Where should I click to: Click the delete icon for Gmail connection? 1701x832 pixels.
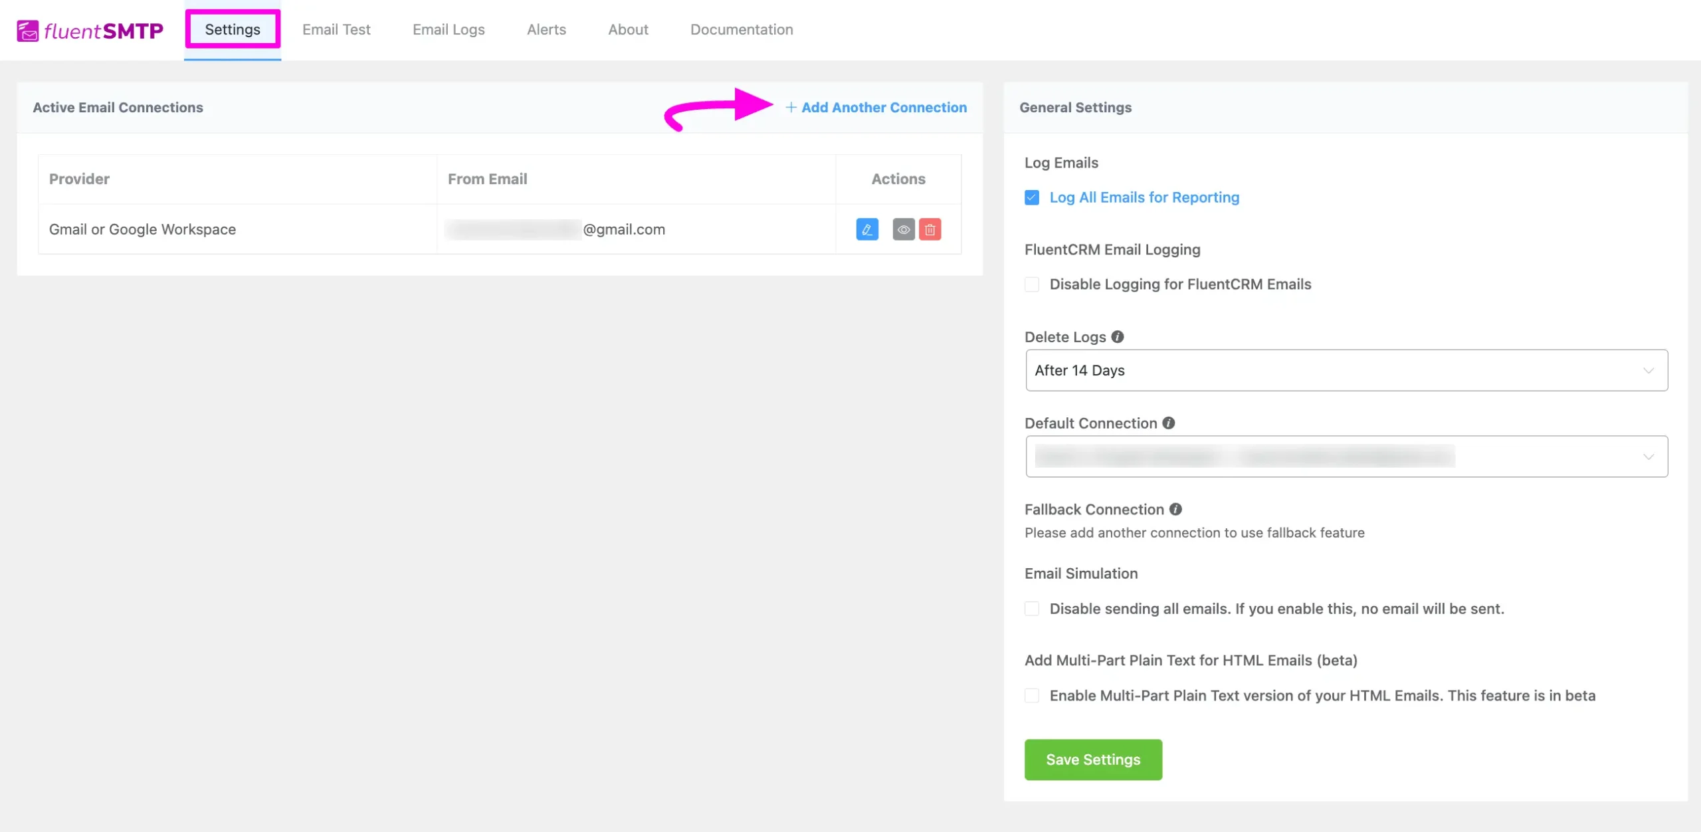pyautogui.click(x=930, y=228)
